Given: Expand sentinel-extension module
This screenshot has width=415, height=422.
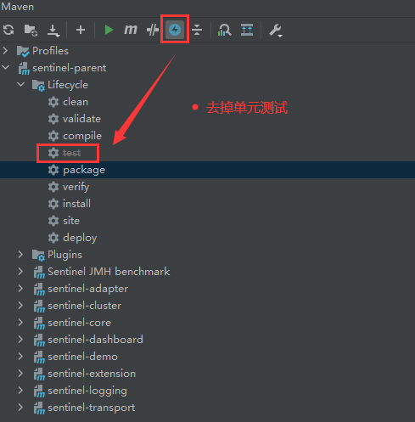Looking at the screenshot, I should [x=20, y=374].
